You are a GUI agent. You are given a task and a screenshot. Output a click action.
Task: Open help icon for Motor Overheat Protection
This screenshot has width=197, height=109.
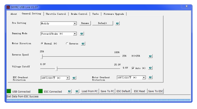(150, 77)
